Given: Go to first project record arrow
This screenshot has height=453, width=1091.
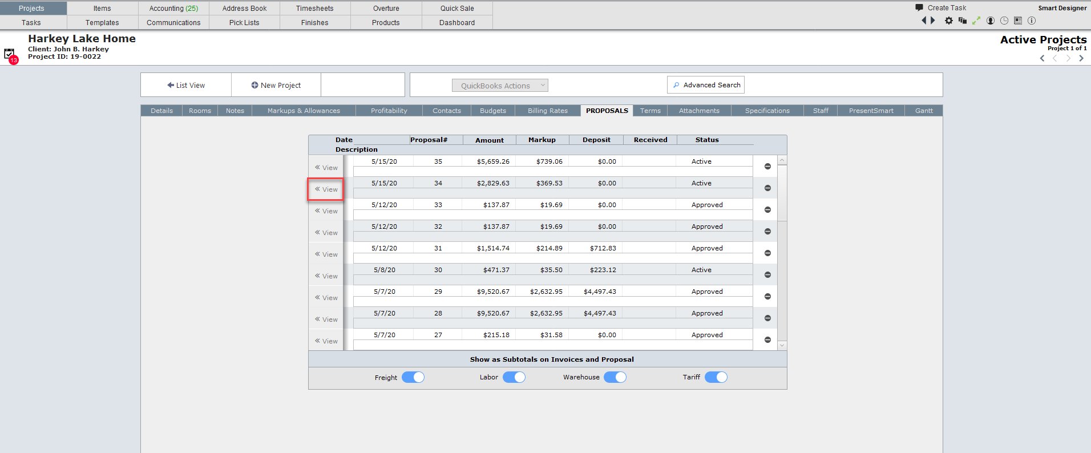Looking at the screenshot, I should [x=1042, y=58].
